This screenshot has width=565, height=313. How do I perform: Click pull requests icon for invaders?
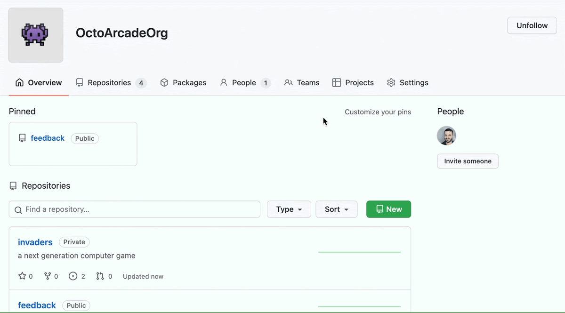[x=100, y=276]
